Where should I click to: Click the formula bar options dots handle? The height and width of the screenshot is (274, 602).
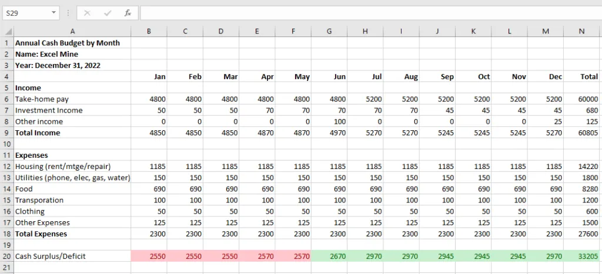pos(68,13)
